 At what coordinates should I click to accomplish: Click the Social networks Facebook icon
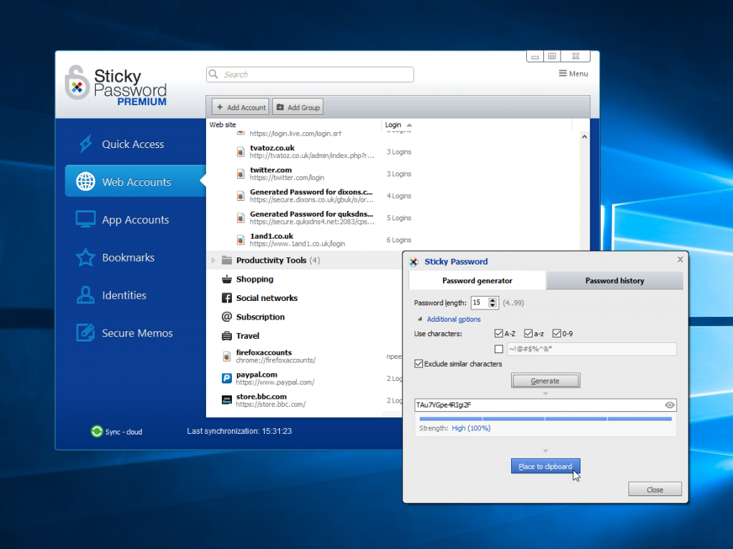click(227, 298)
